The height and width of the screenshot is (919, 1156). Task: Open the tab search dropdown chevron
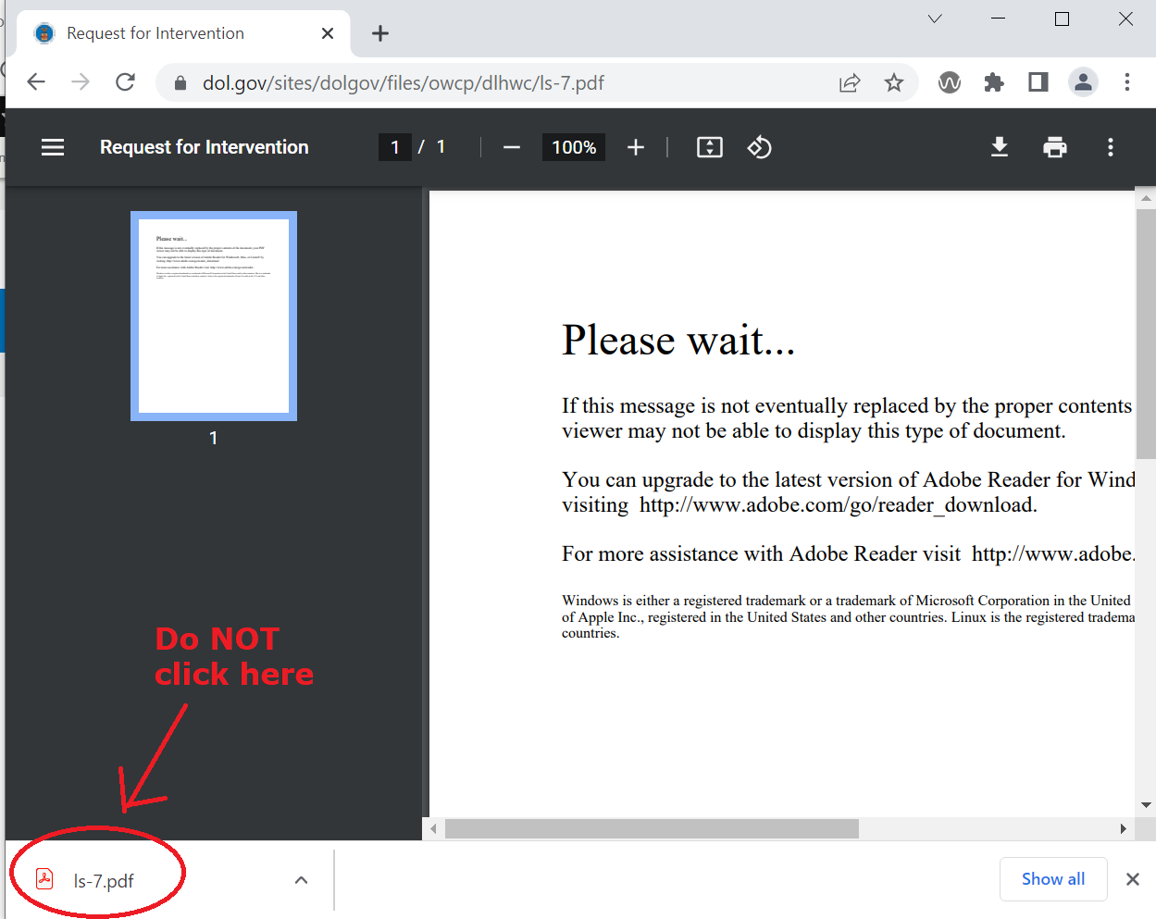pos(935,19)
